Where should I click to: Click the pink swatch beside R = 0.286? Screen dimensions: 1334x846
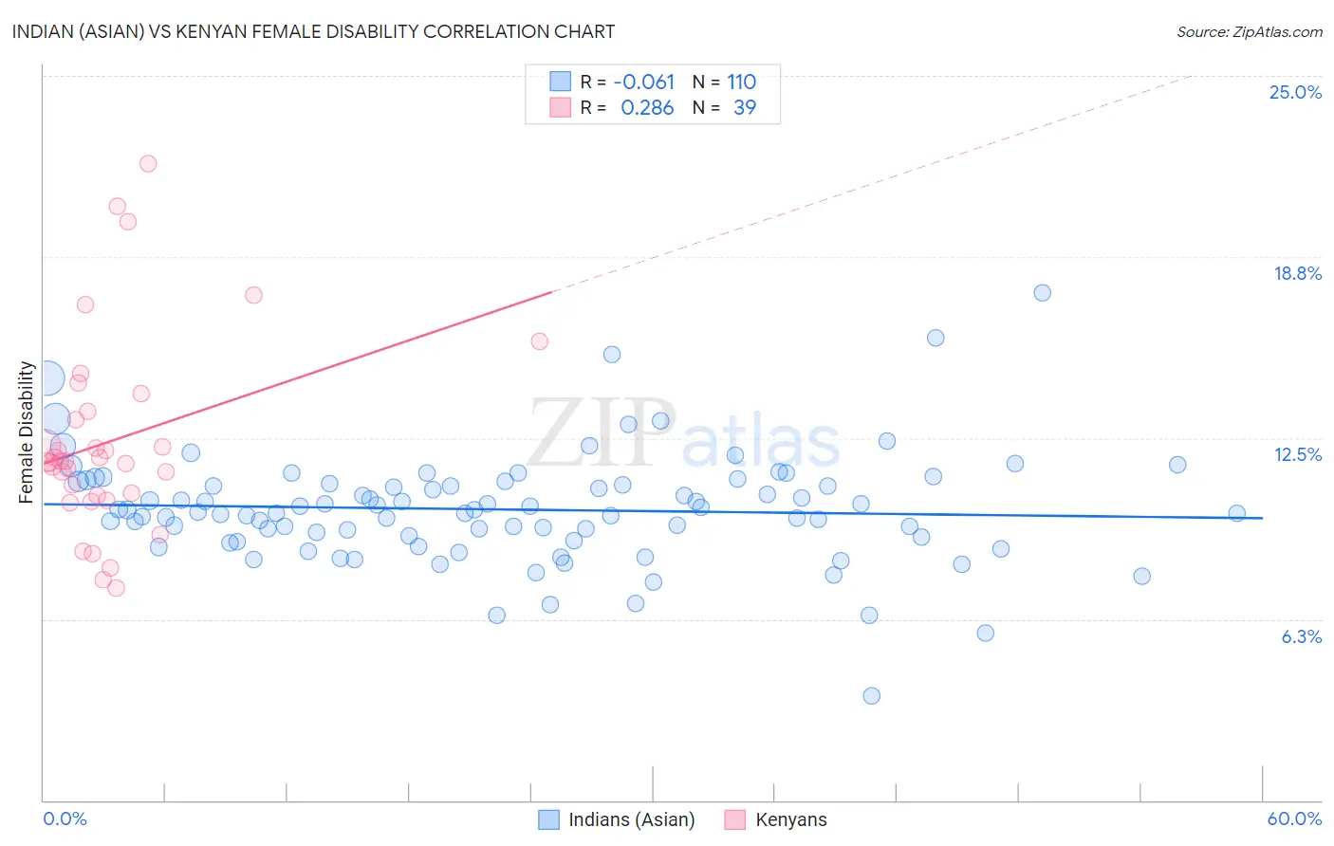click(x=560, y=107)
